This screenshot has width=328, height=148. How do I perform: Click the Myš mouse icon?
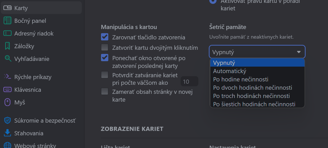click(x=8, y=102)
